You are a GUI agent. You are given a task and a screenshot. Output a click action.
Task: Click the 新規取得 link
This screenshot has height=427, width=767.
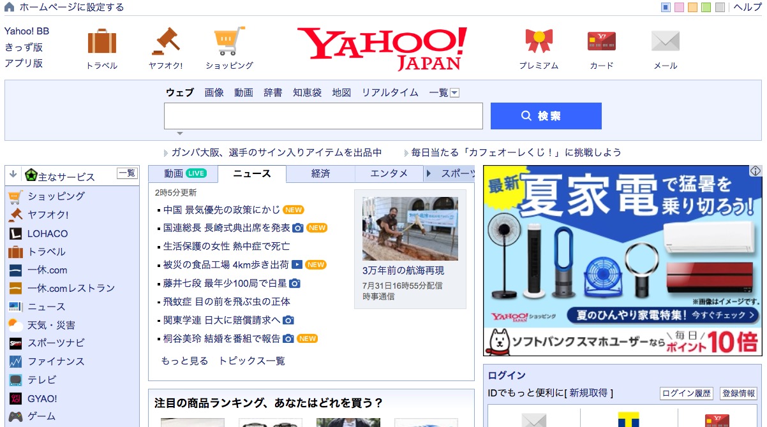(589, 393)
